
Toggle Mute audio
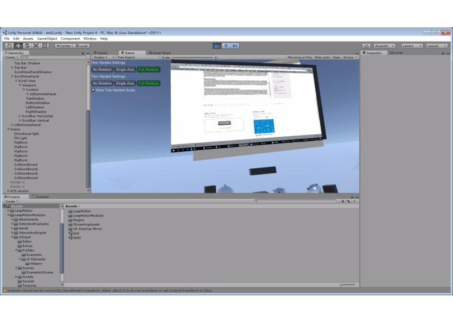[323, 57]
